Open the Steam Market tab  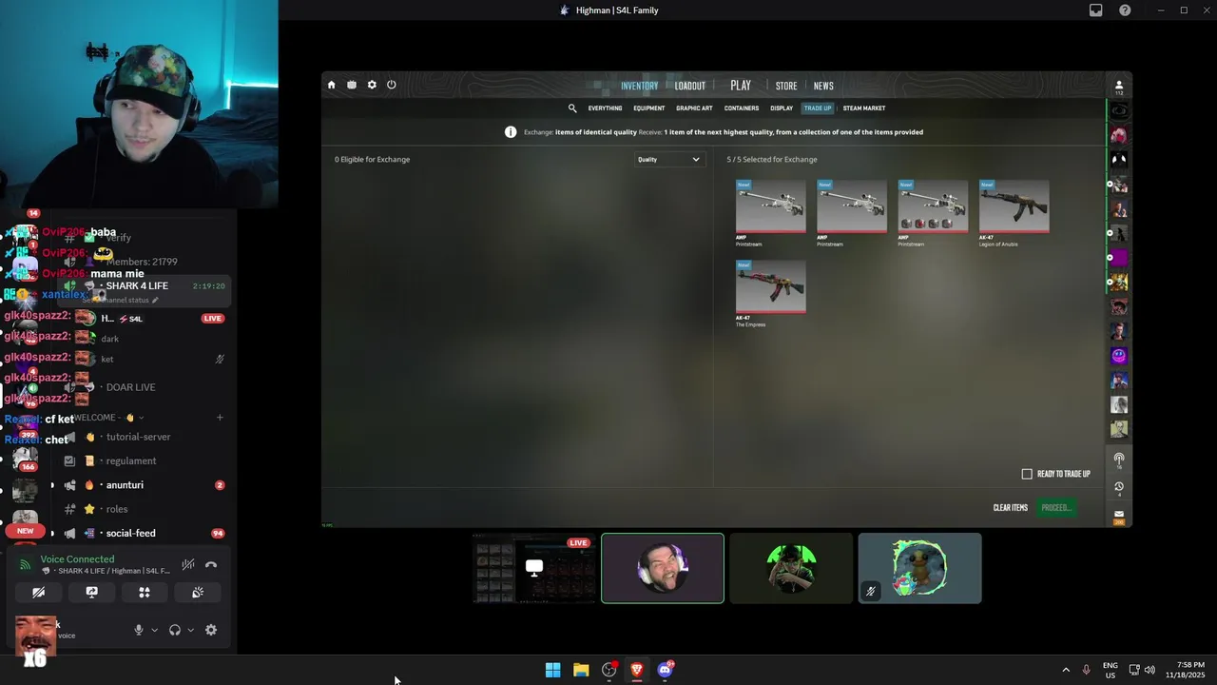pos(864,108)
